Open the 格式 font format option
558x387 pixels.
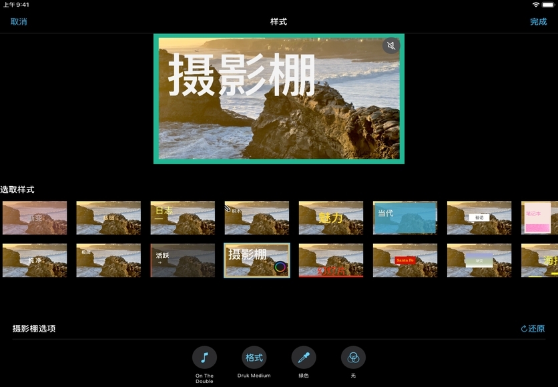coord(254,358)
